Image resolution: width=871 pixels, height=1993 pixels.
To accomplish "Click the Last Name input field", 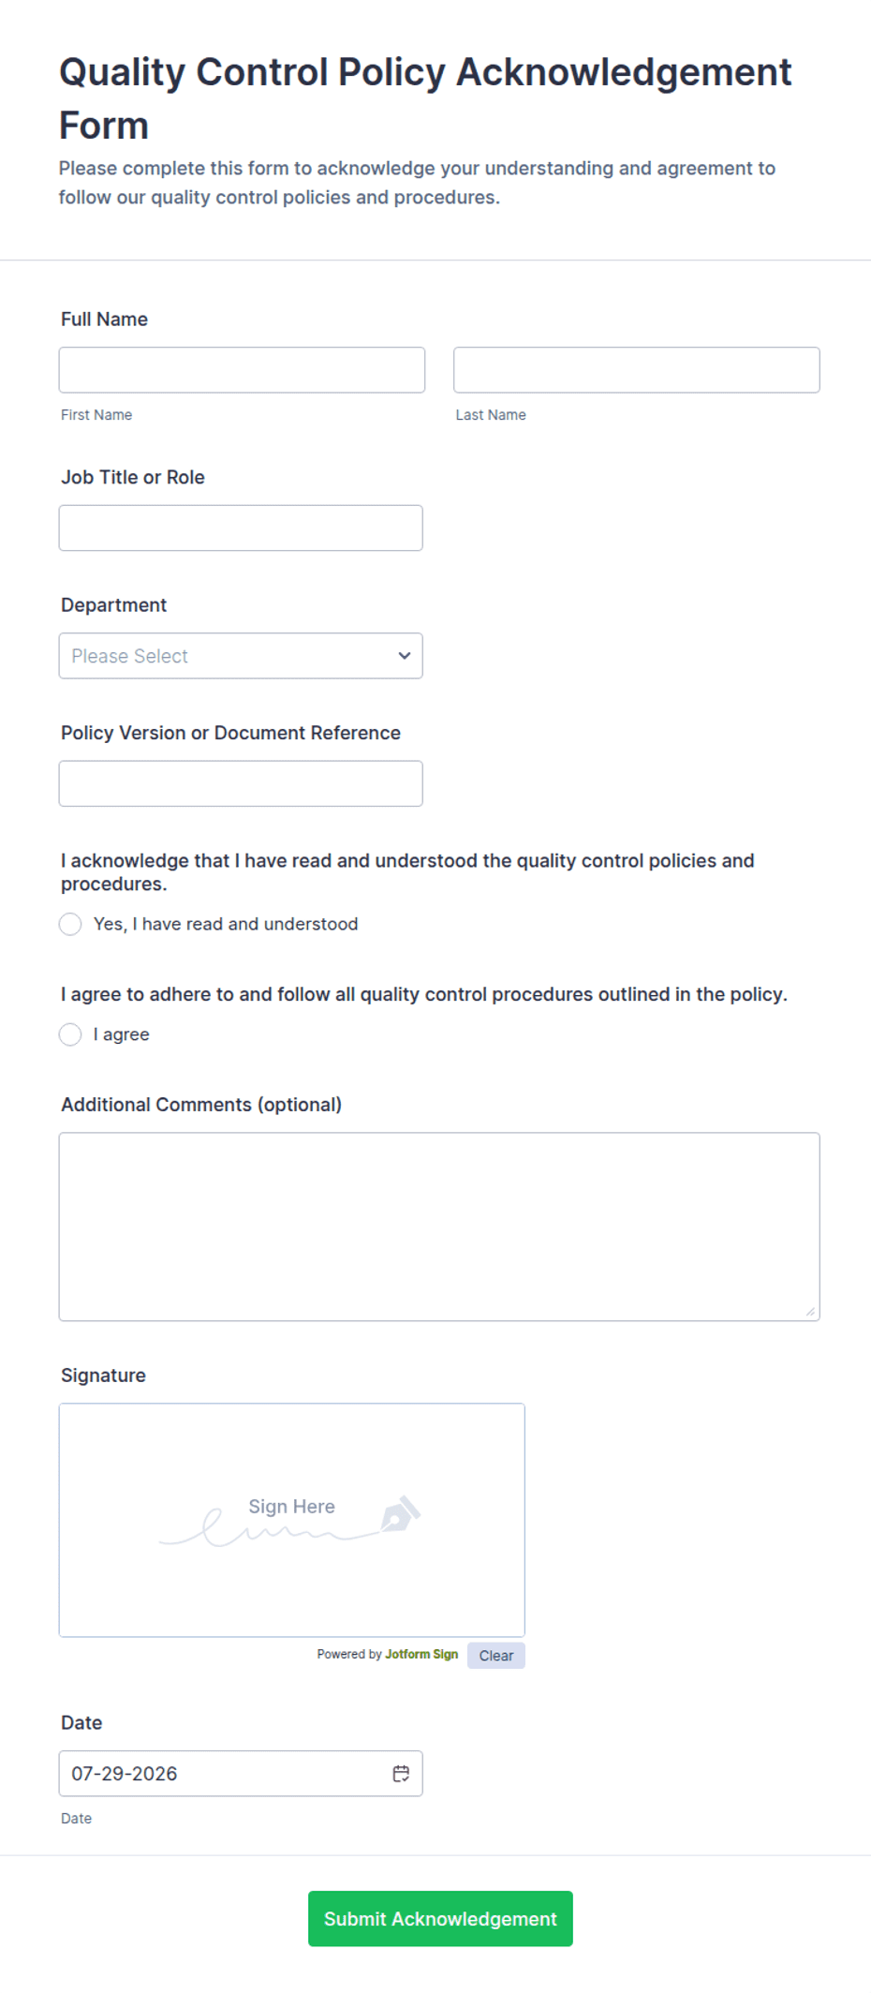I will click(637, 370).
